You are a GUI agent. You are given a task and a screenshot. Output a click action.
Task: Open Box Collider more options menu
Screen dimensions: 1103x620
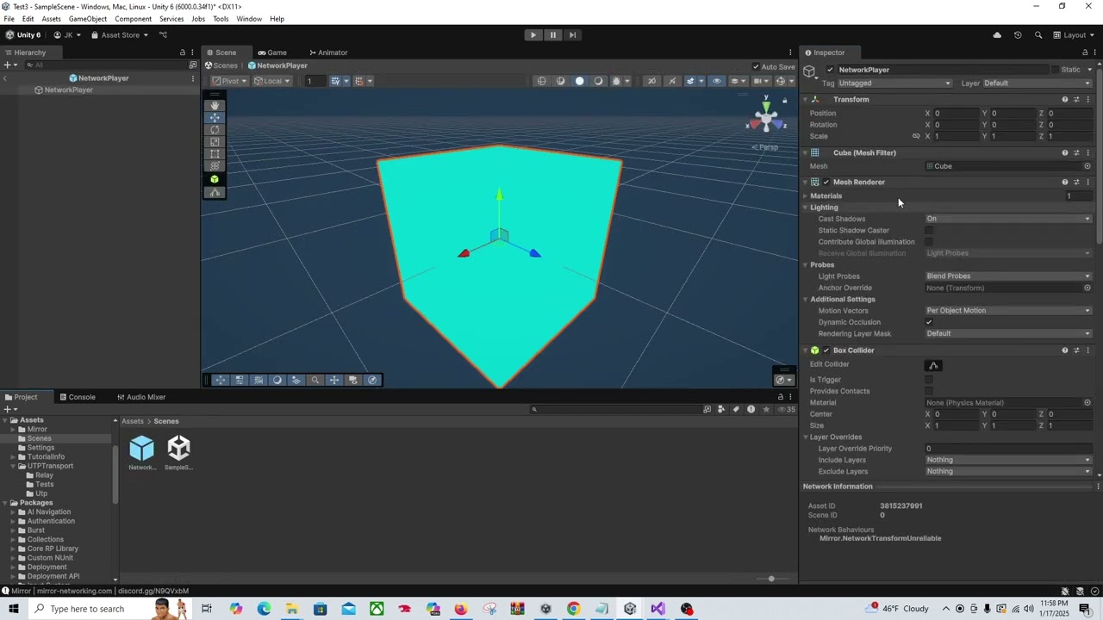(x=1087, y=350)
